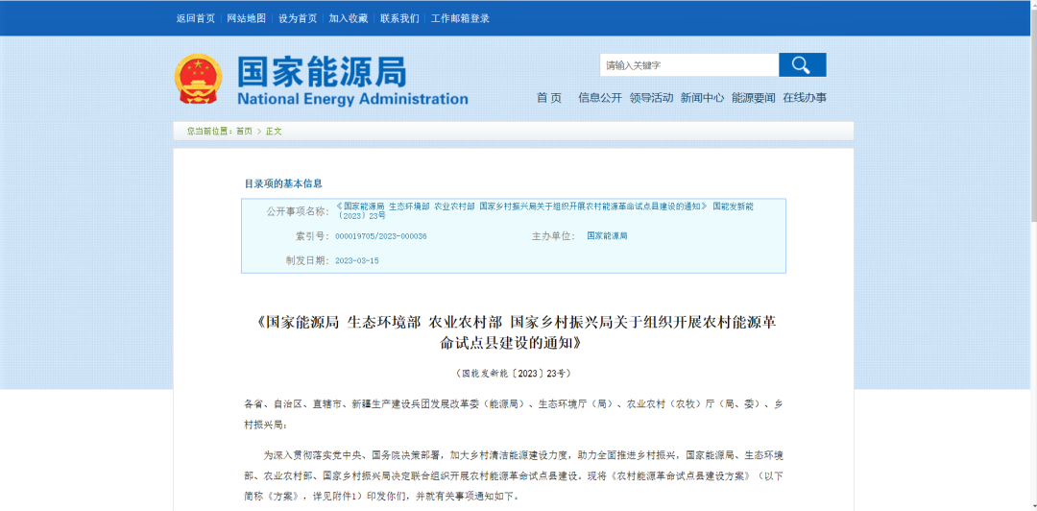Click the National Energy Administration title text
Viewport: 1037px width, 511px height.
[x=352, y=99]
